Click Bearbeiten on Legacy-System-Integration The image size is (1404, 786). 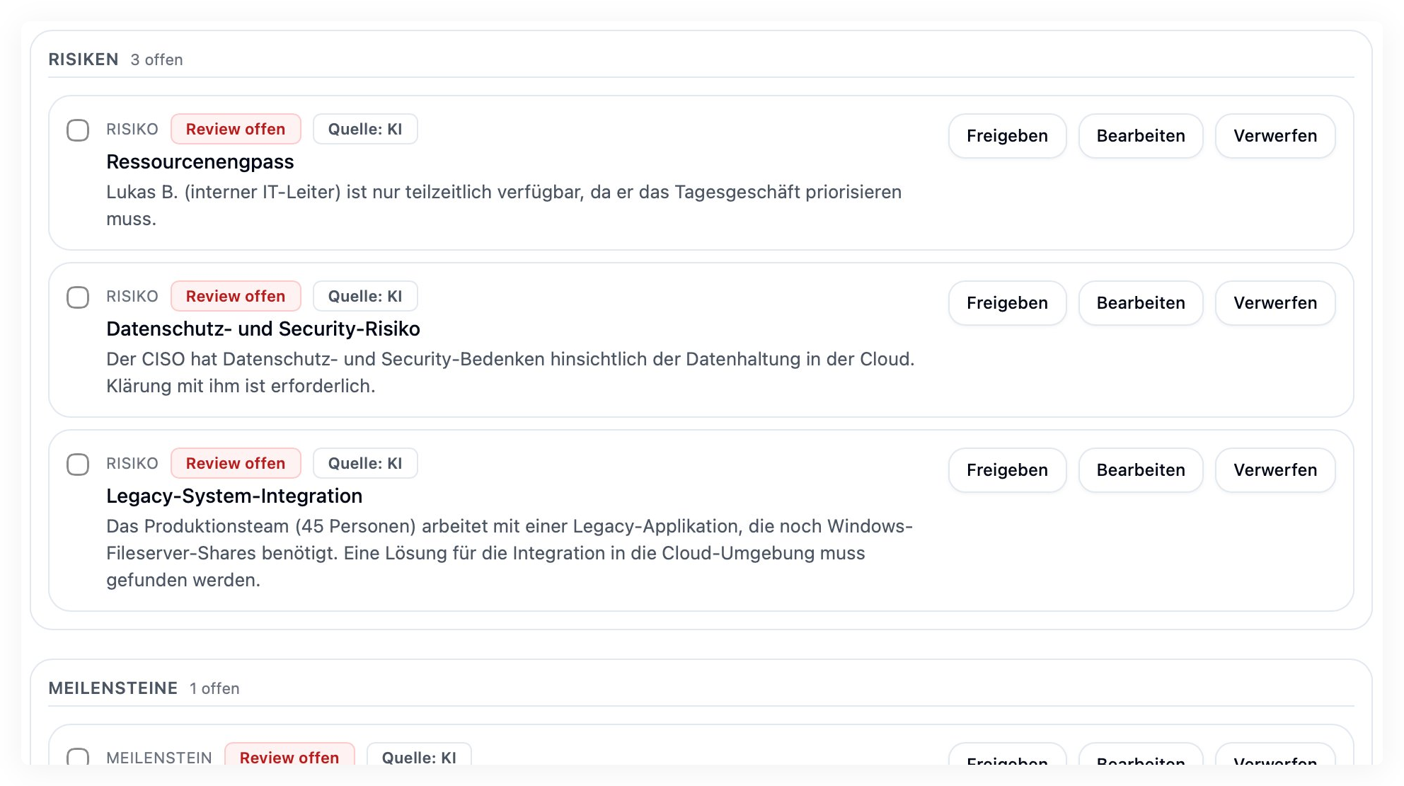pyautogui.click(x=1141, y=469)
